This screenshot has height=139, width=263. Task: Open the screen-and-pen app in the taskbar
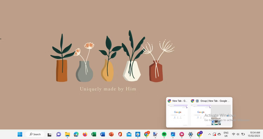click(155, 134)
